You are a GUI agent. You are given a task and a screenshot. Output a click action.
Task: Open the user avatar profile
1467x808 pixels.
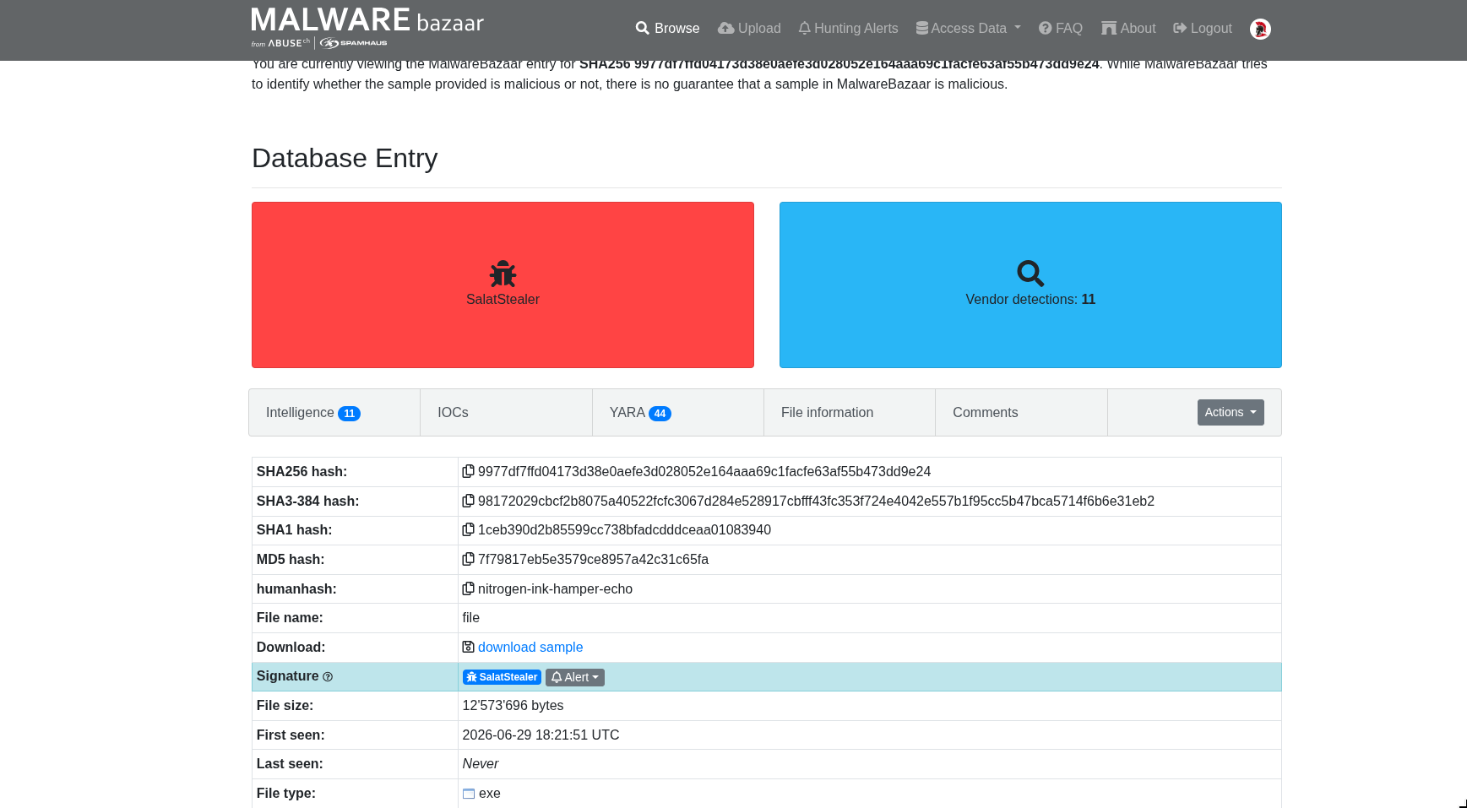[x=1260, y=29]
